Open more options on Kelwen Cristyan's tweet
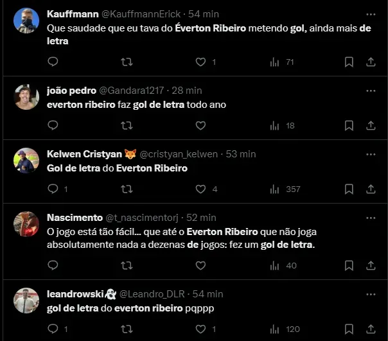This screenshot has width=388, height=341. click(371, 154)
